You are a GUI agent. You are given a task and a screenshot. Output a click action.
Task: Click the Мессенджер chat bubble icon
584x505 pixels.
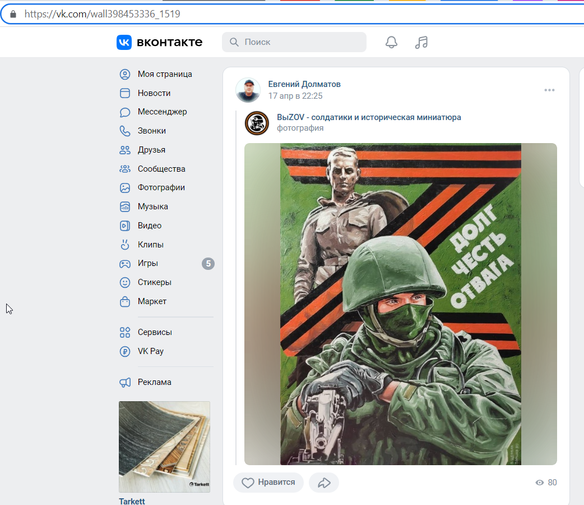pos(125,112)
